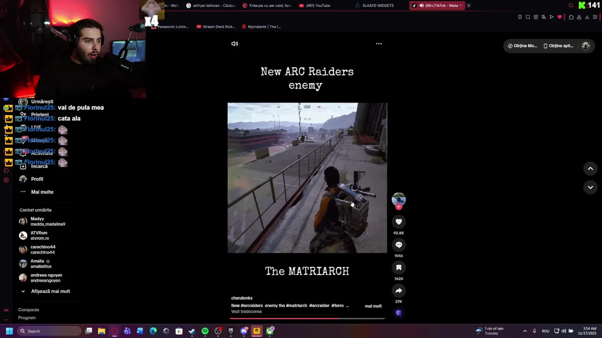Open the profile avatar at top right

point(586,46)
